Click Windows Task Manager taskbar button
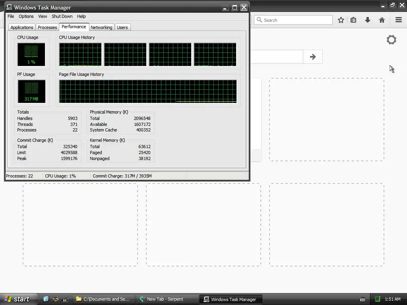407x305 pixels. (x=231, y=299)
